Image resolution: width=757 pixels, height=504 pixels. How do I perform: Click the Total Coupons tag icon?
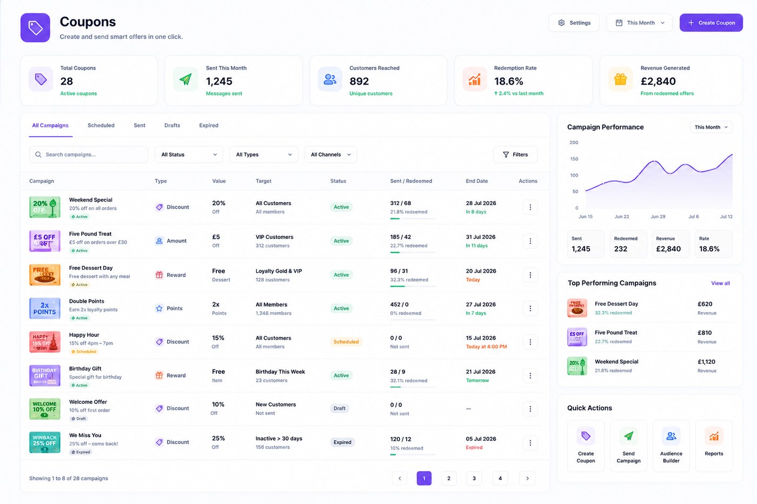click(x=41, y=80)
